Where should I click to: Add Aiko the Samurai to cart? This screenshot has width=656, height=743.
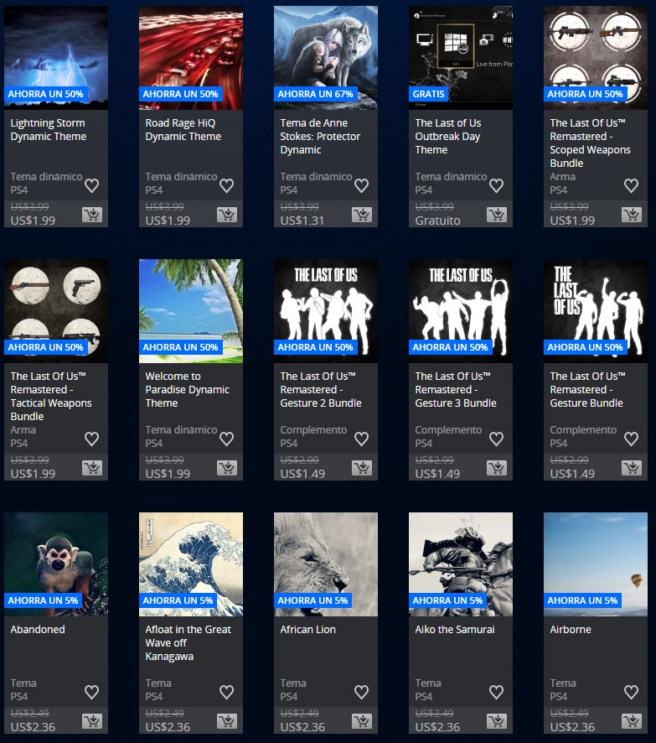pos(496,721)
